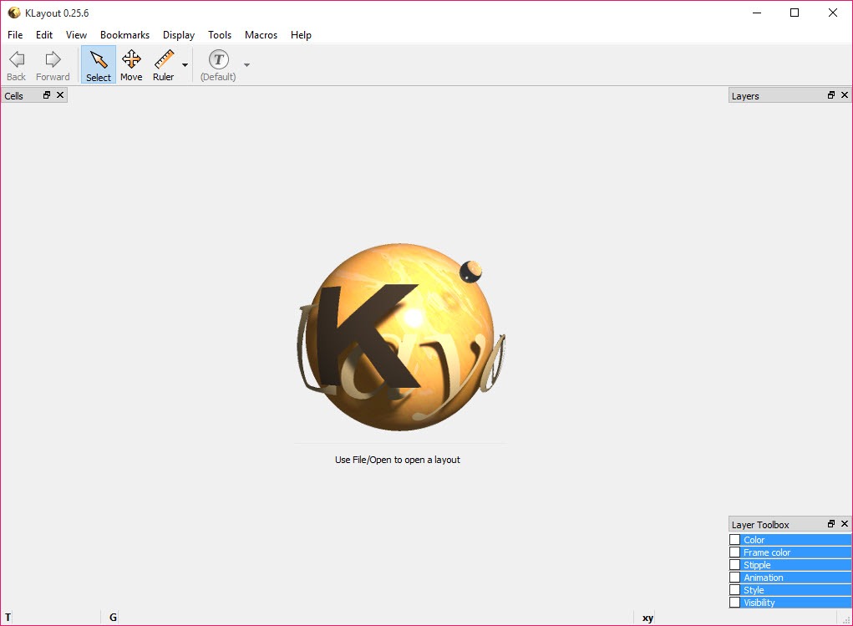Open the Display menu
The image size is (853, 626).
click(179, 35)
